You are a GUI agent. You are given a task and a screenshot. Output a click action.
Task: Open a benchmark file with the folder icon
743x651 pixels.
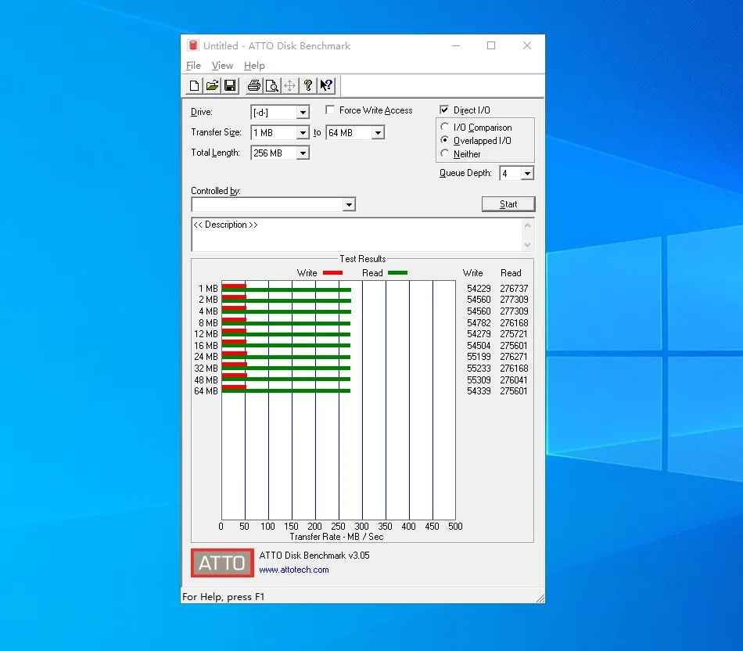pos(212,86)
